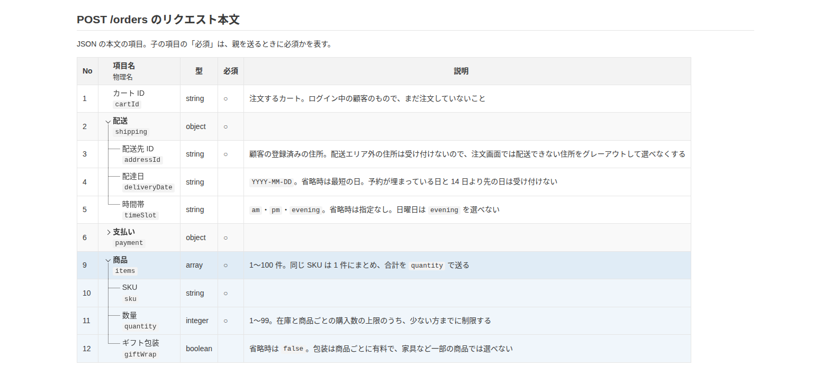Image resolution: width=831 pixels, height=375 pixels.
Task: Click the heading 'POST /orders のリクエスト本文'
Action: click(x=158, y=20)
